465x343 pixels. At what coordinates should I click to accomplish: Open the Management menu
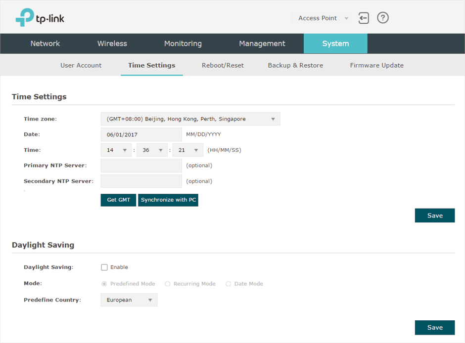click(x=262, y=43)
